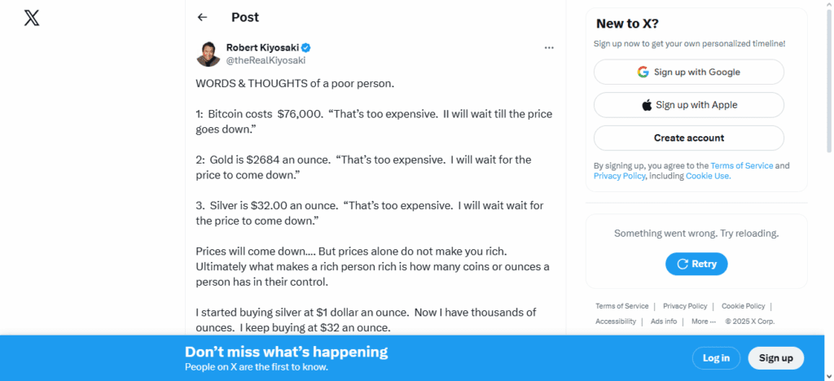Sign up with Google button
The image size is (834, 381).
point(688,72)
